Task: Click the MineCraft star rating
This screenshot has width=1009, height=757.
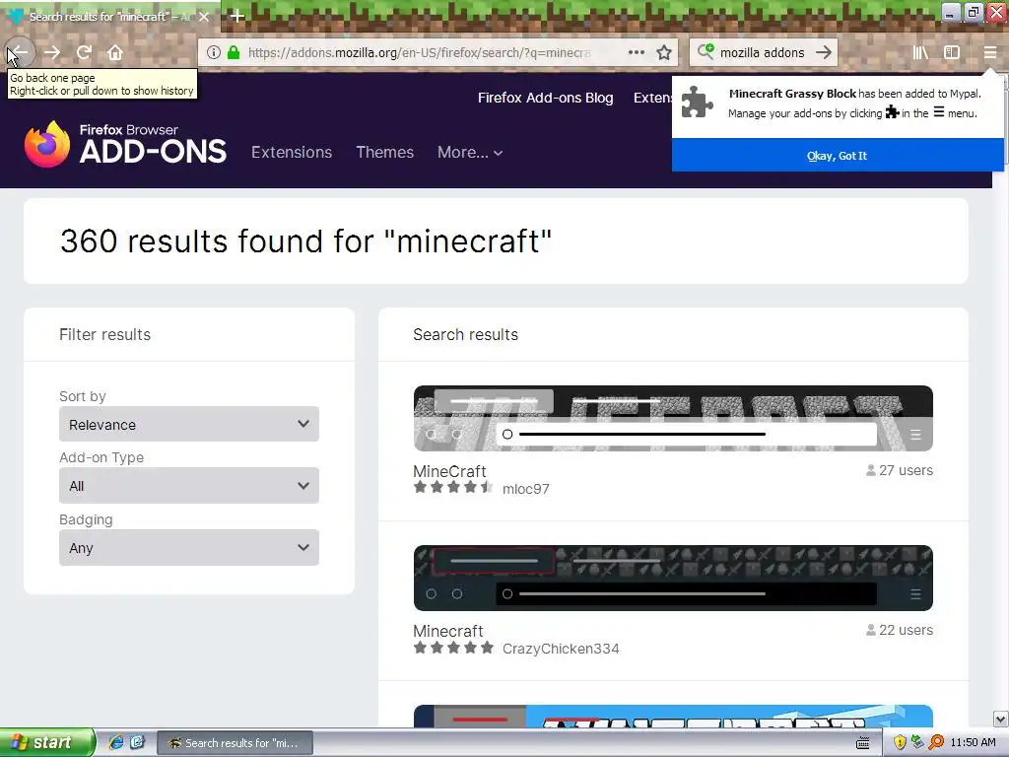Action: coord(453,487)
